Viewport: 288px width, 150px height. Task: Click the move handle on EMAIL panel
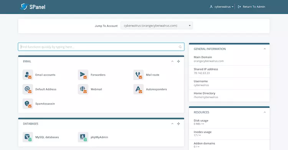click(178, 61)
